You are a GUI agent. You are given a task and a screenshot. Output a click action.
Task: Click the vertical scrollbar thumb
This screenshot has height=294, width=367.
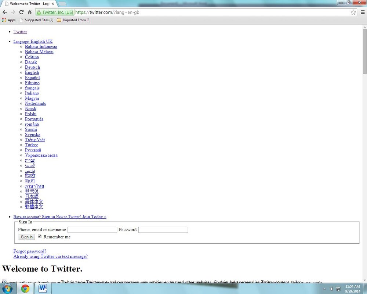[365, 51]
